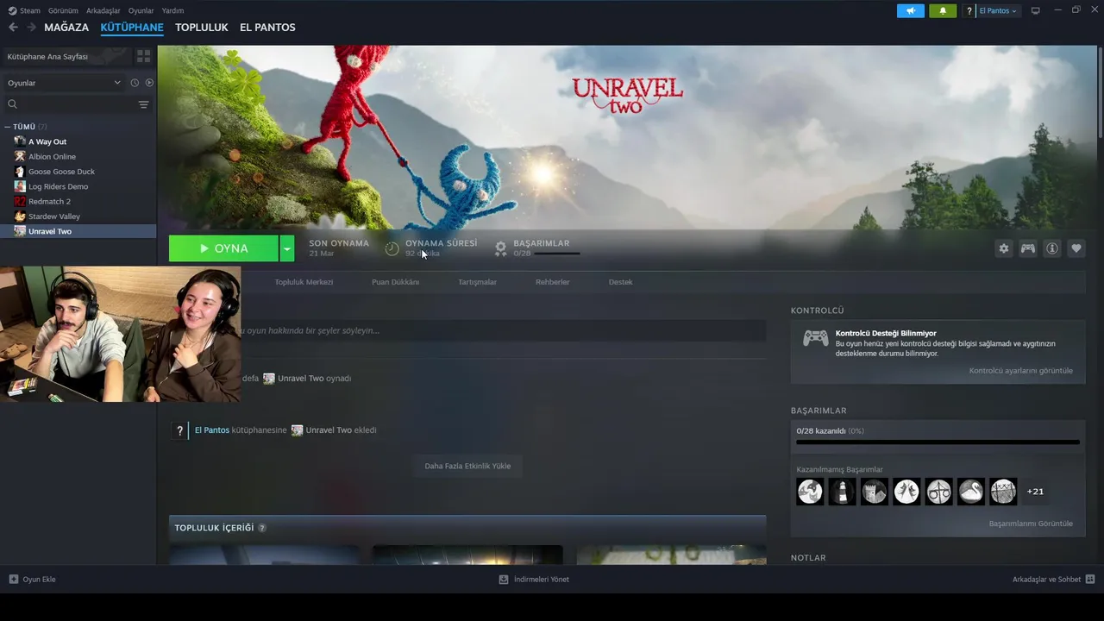Click the back navigation arrow

[x=13, y=28]
